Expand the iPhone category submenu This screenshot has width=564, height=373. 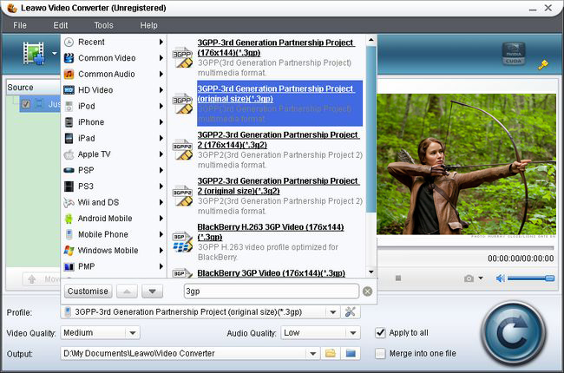[x=161, y=122]
